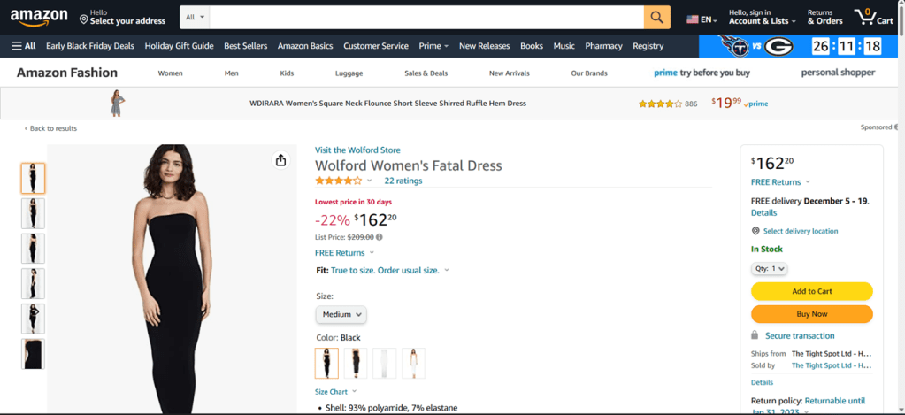Select the white dress color swatch
905x415 pixels.
pyautogui.click(x=384, y=363)
